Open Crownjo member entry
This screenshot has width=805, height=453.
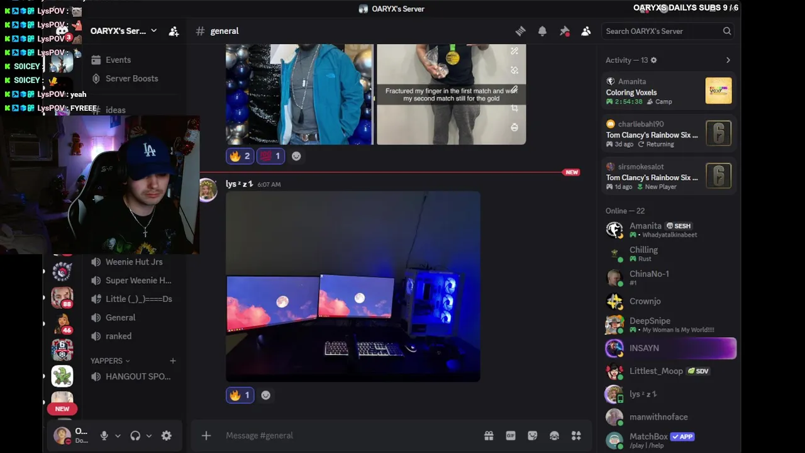click(x=670, y=301)
